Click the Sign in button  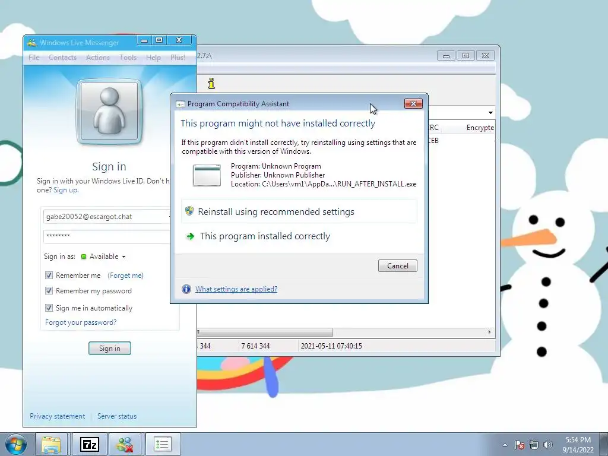coord(110,348)
